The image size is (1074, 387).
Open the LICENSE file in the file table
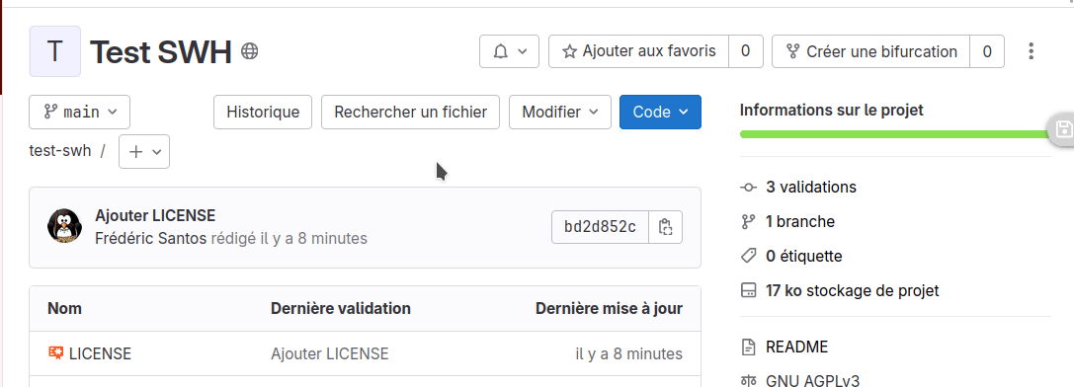tap(100, 353)
